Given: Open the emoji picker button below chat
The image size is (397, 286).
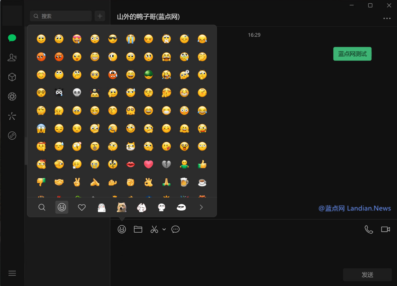Looking at the screenshot, I should [x=122, y=229].
